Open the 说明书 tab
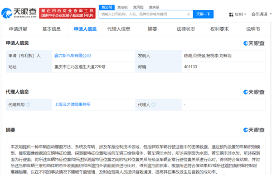This screenshot has width=272, height=175. tap(253, 29)
